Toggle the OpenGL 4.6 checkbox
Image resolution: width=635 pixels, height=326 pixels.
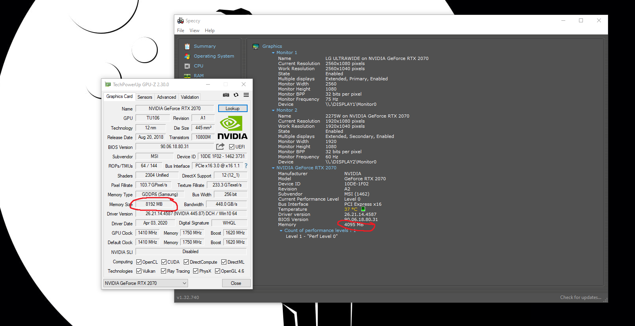217,271
